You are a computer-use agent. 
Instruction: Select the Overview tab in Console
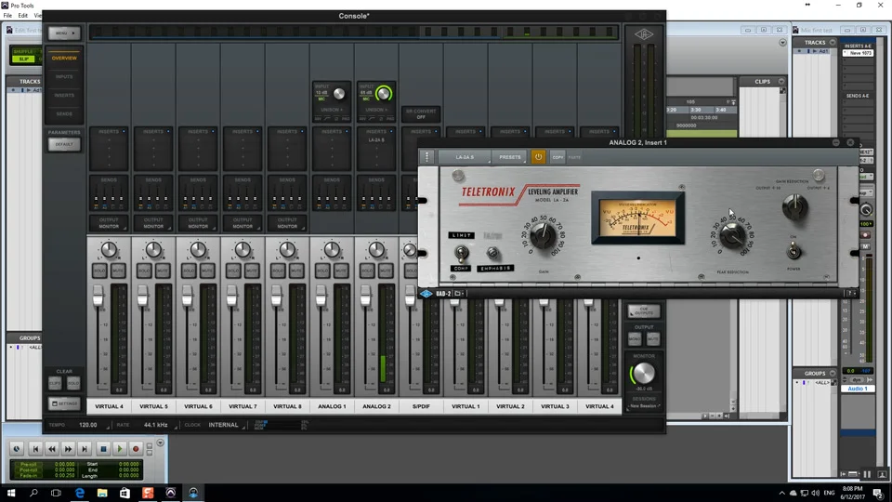64,58
